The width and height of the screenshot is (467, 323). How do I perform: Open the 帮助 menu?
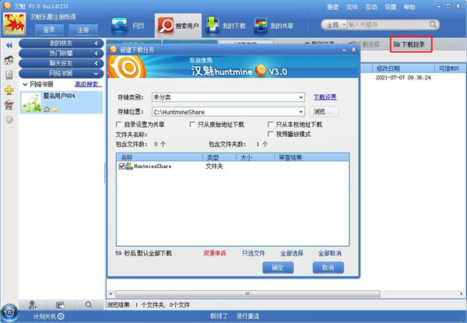pos(409,7)
